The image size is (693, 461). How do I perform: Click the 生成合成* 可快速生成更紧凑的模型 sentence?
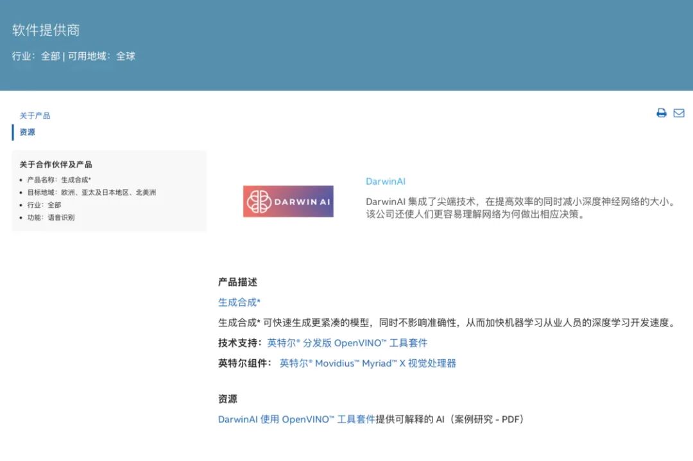pos(447,323)
